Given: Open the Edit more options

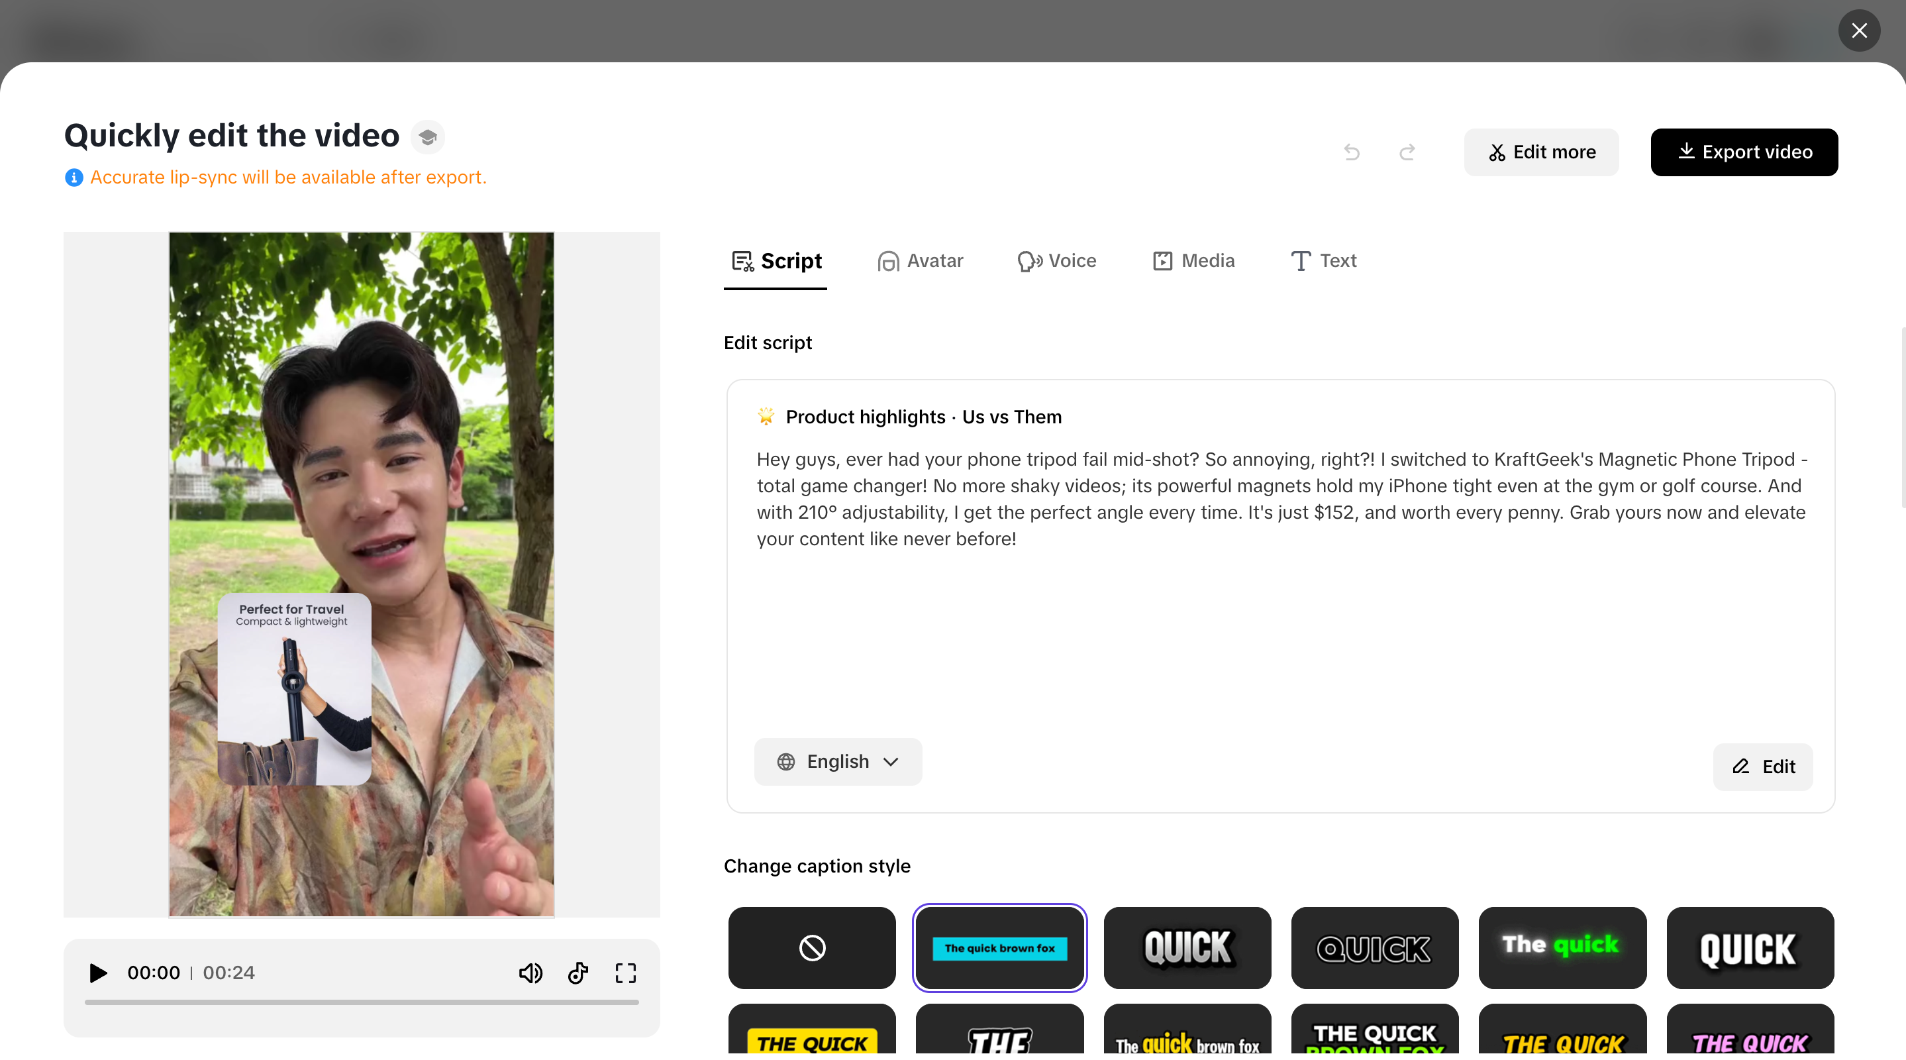Looking at the screenshot, I should (x=1540, y=152).
